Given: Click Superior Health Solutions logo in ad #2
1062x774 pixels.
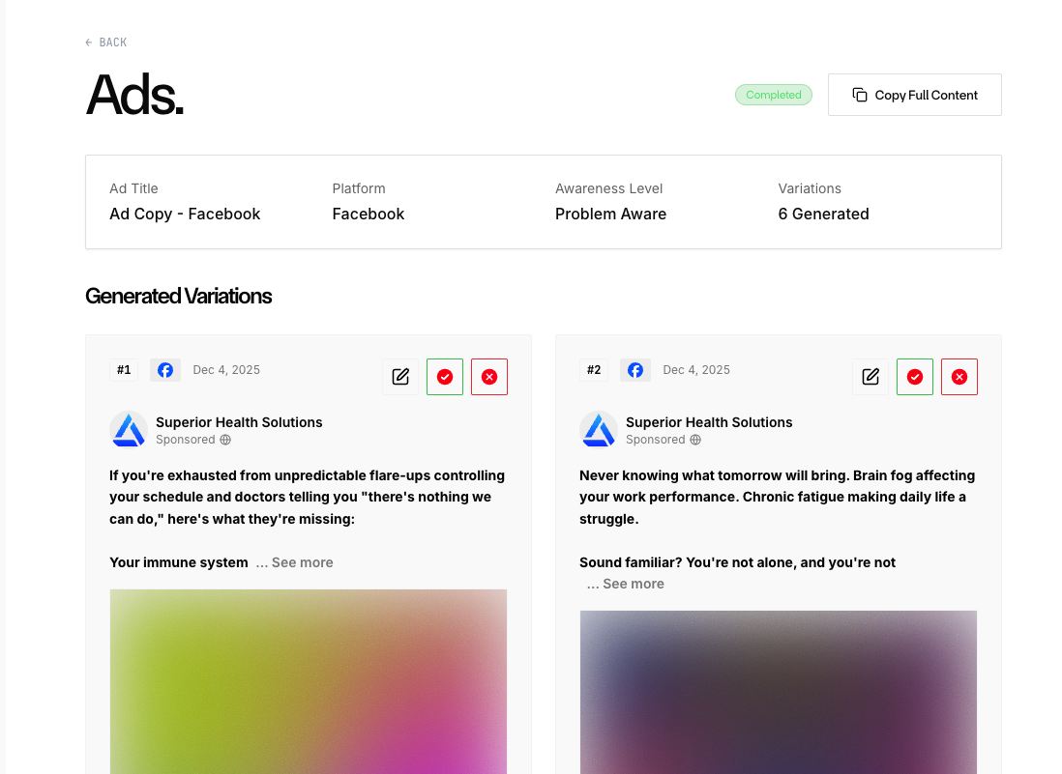Looking at the screenshot, I should click(599, 430).
